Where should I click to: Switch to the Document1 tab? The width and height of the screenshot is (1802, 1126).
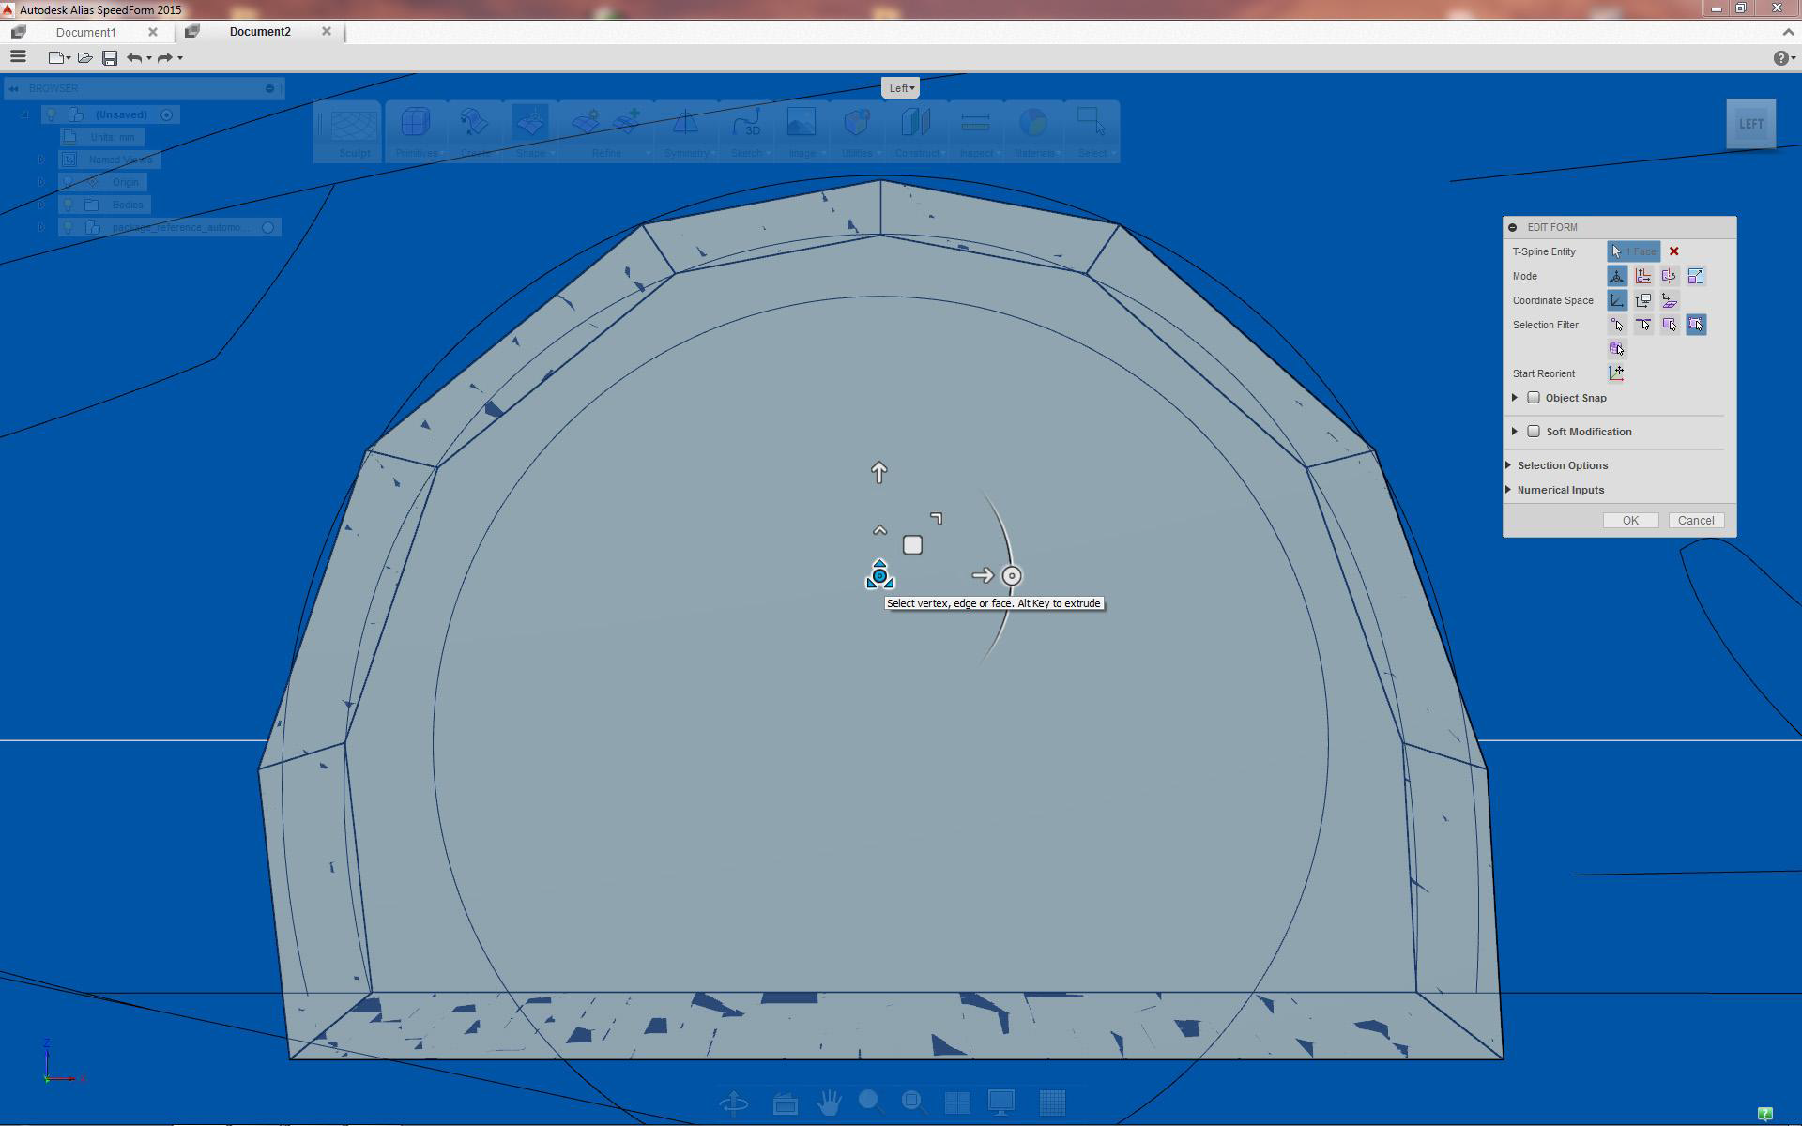tap(86, 32)
